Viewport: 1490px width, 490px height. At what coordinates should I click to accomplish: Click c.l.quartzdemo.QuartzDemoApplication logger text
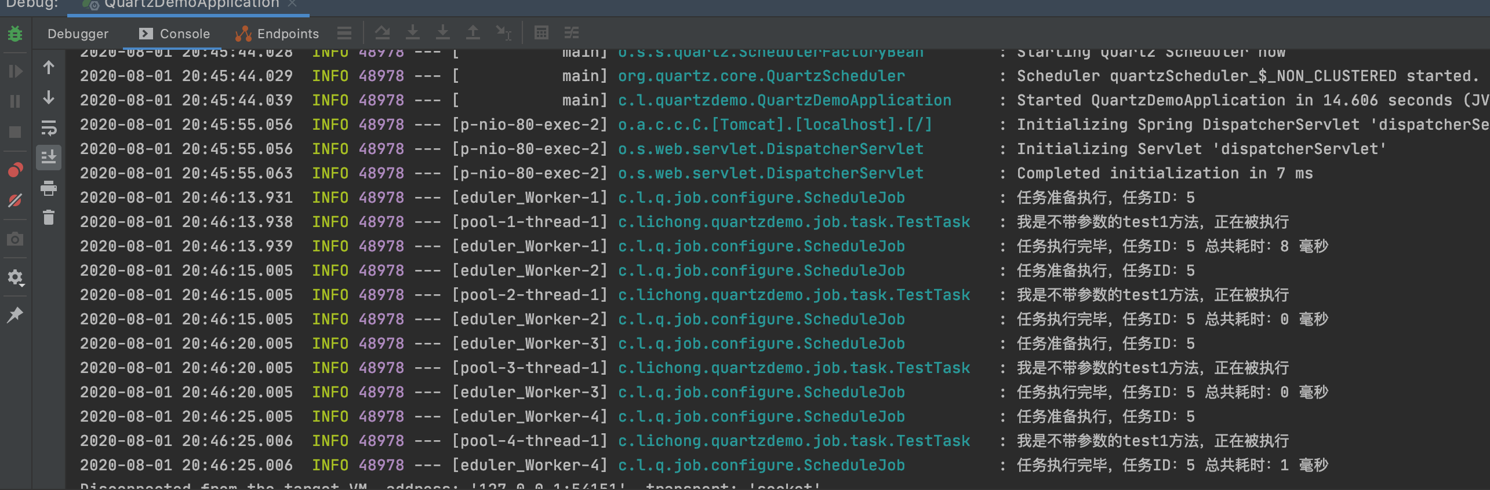(x=784, y=100)
